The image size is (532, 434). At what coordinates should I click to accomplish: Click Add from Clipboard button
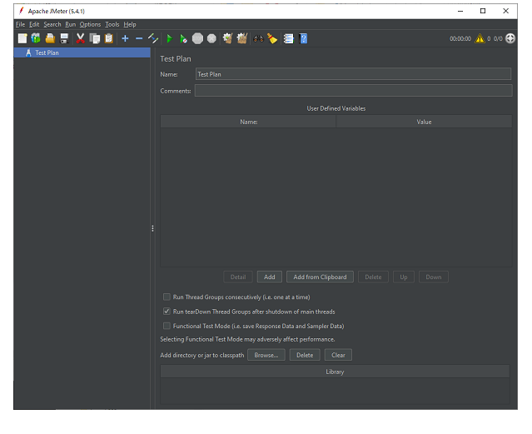click(320, 277)
